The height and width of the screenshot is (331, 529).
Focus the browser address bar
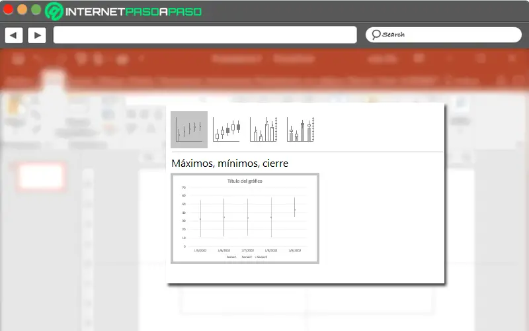205,35
